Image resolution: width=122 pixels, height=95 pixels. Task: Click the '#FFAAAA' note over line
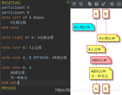pyautogui.click(x=34, y=58)
